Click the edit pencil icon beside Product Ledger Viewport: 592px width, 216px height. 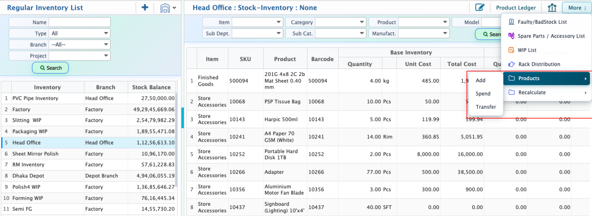pyautogui.click(x=480, y=7)
